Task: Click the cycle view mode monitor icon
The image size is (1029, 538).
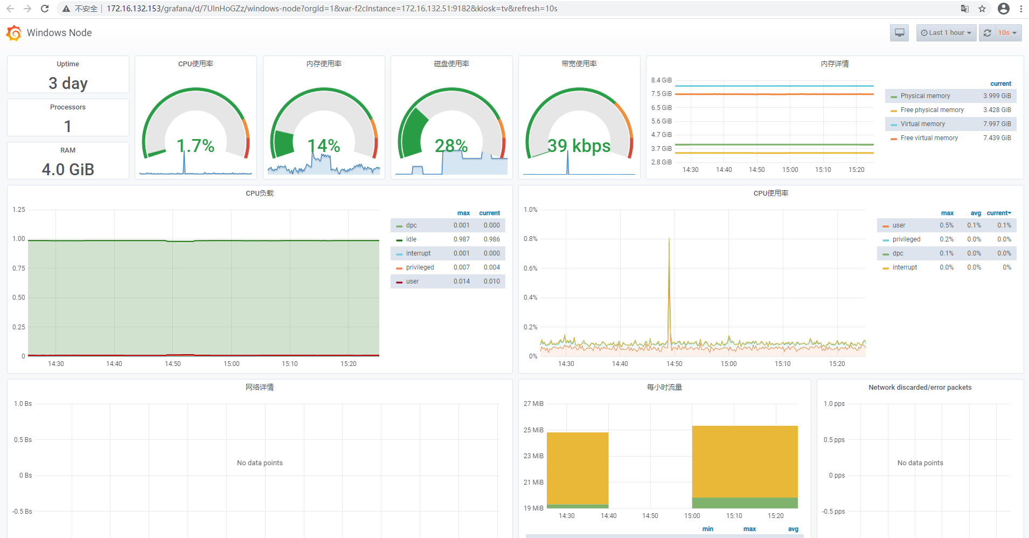Action: click(899, 33)
